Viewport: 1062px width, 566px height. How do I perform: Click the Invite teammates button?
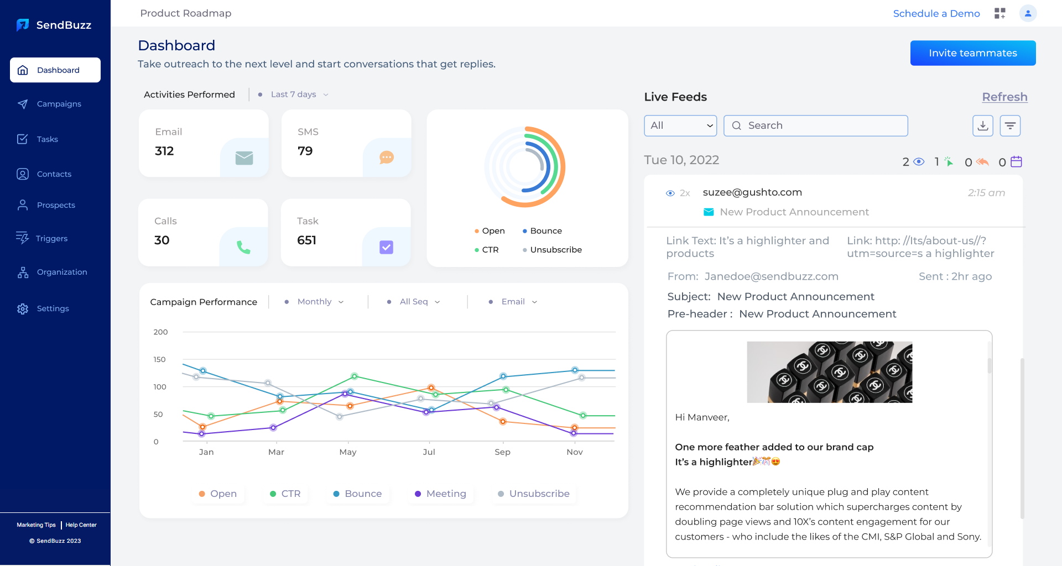point(972,53)
